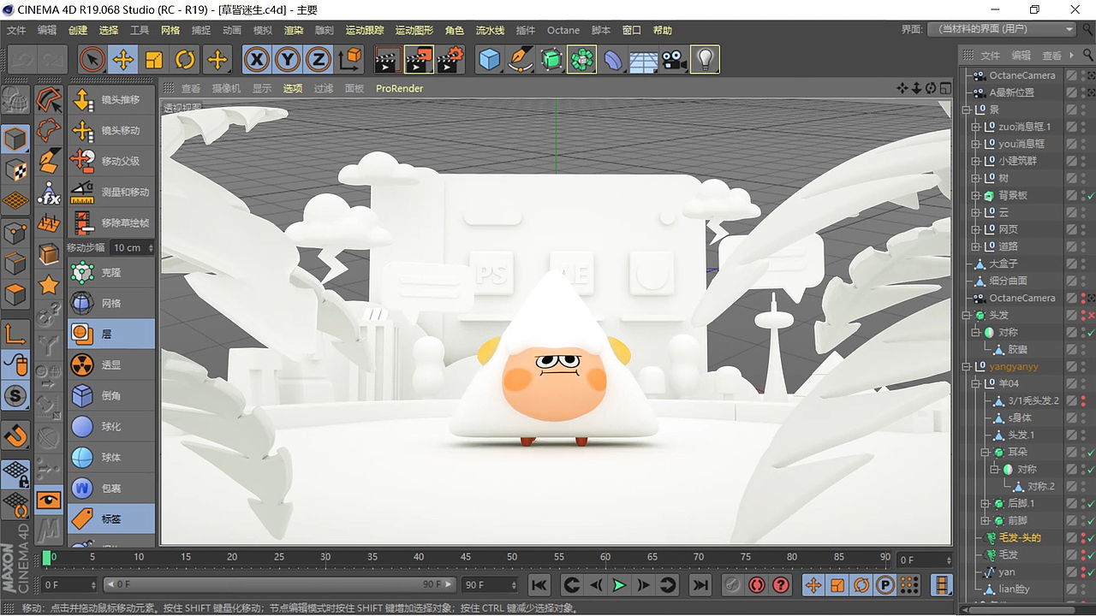Open the 测量和移动 tool
Viewport: 1096px width, 616px height.
(x=111, y=192)
